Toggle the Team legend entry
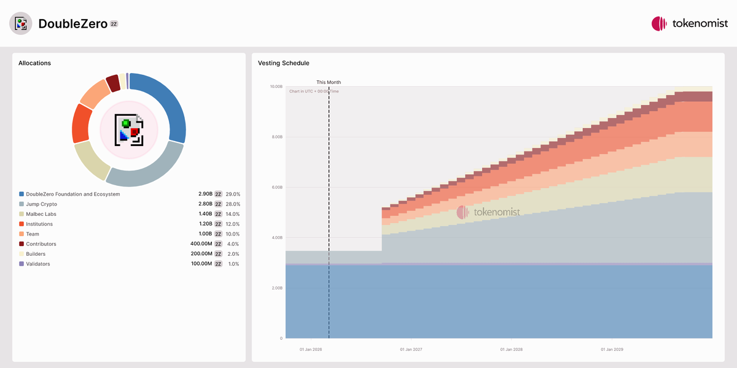This screenshot has width=737, height=368. click(33, 234)
